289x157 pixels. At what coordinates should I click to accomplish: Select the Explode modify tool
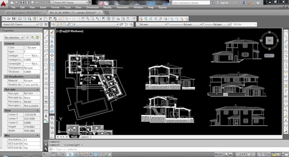52,111
